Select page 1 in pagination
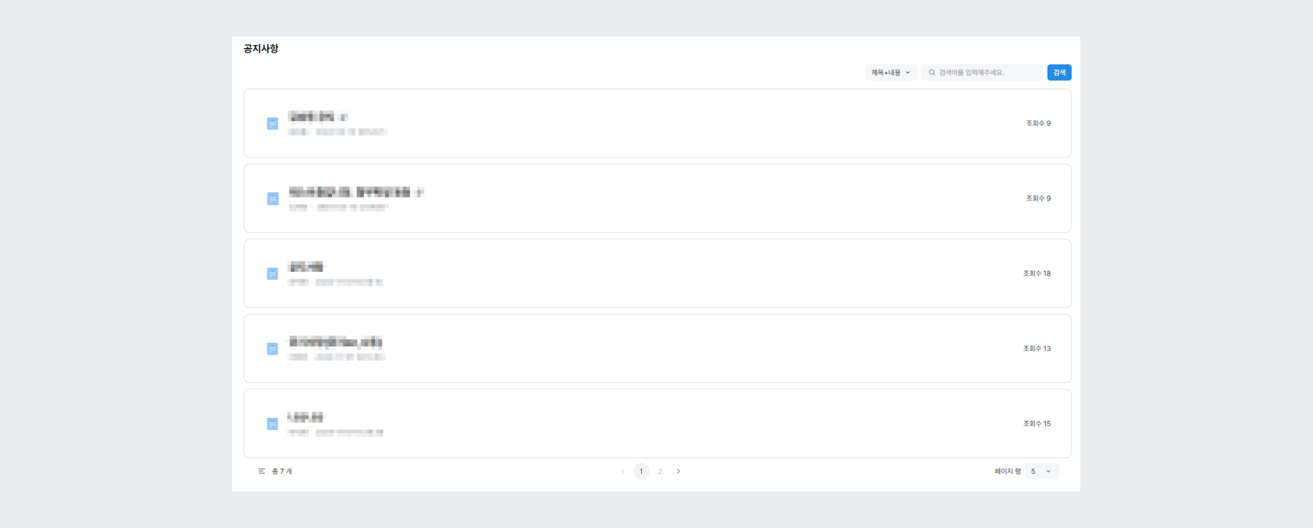The width and height of the screenshot is (1313, 528). pos(641,471)
